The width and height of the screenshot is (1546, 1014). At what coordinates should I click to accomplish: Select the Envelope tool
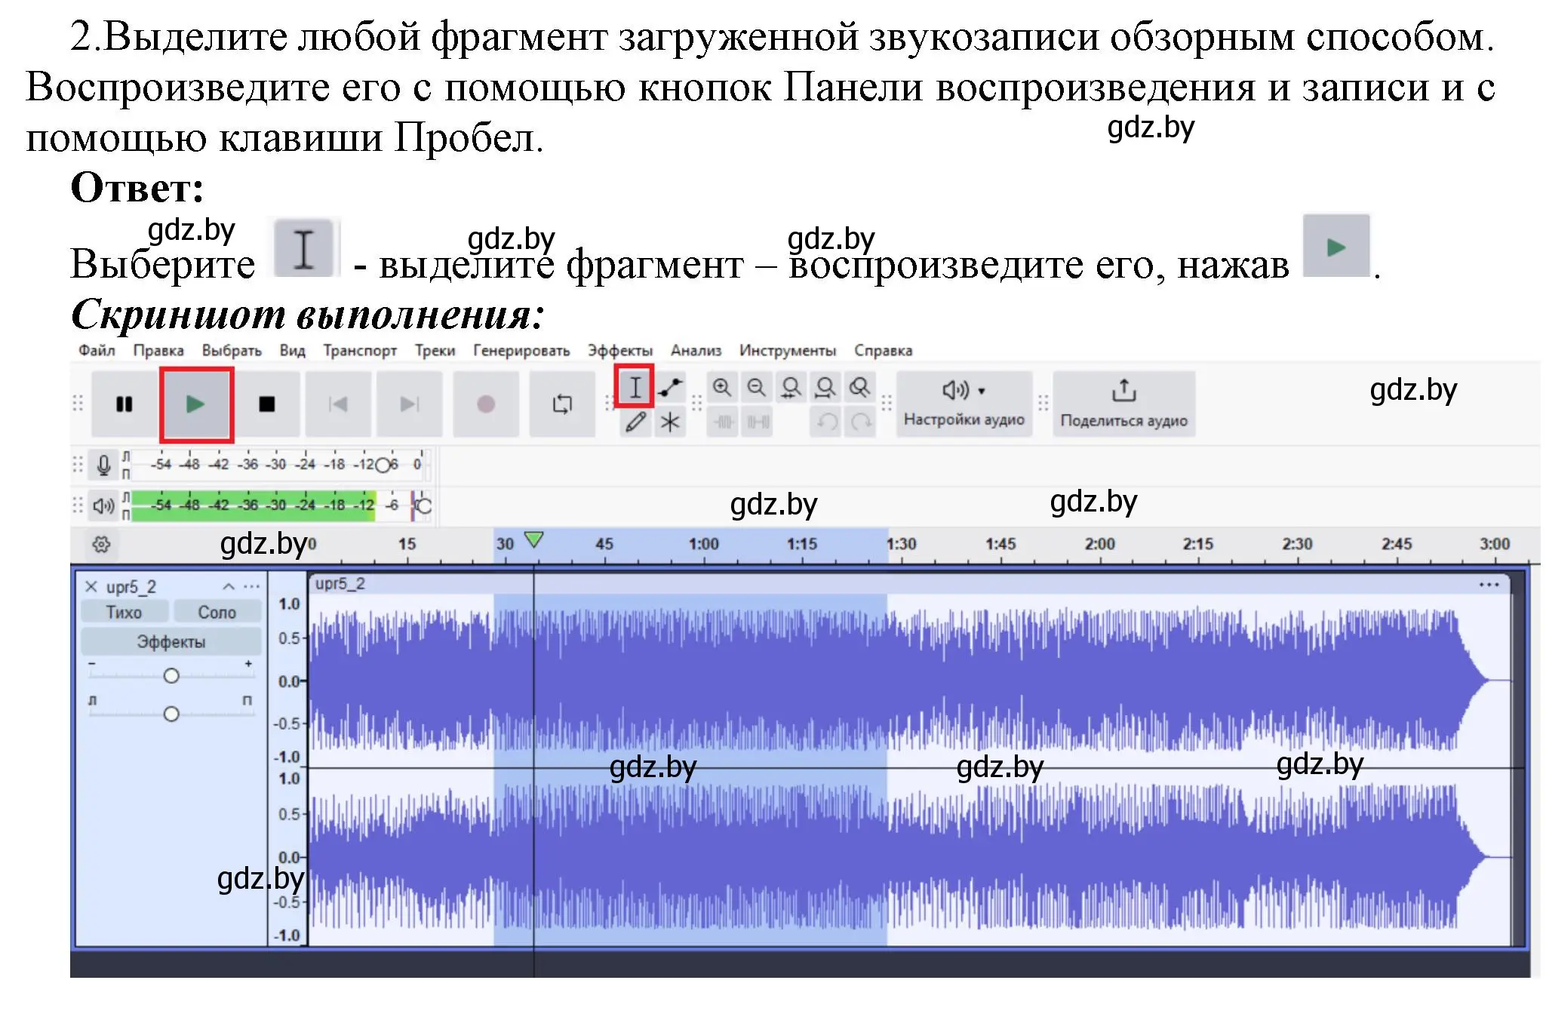coord(670,387)
